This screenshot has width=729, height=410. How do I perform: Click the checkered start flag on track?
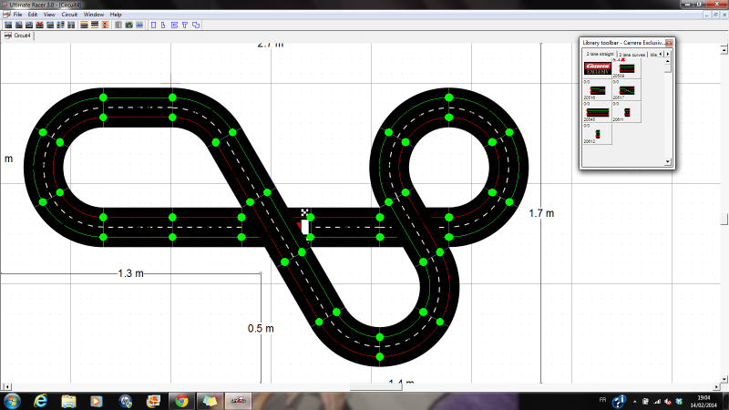tap(304, 213)
